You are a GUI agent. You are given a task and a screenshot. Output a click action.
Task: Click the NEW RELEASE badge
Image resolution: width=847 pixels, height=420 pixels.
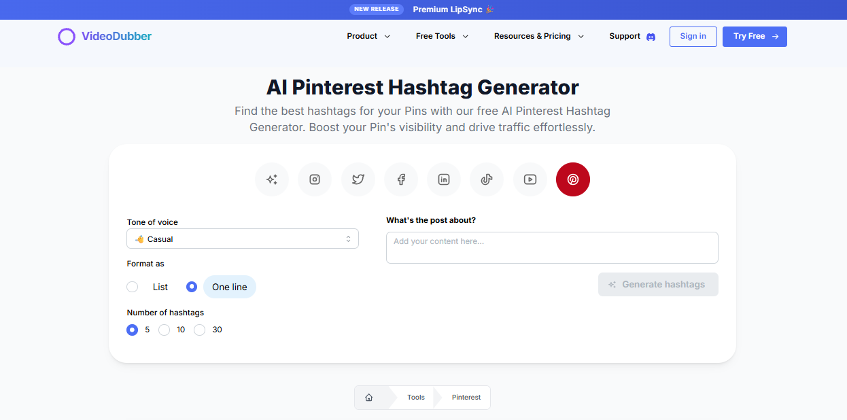pyautogui.click(x=377, y=10)
